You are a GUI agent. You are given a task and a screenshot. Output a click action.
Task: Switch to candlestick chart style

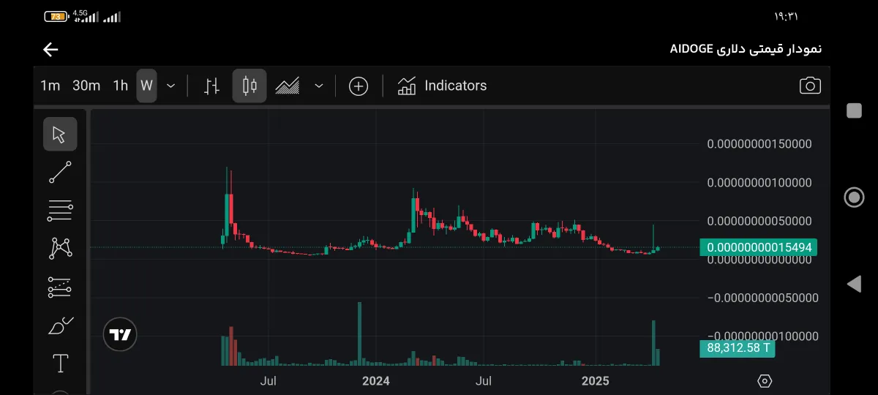249,86
